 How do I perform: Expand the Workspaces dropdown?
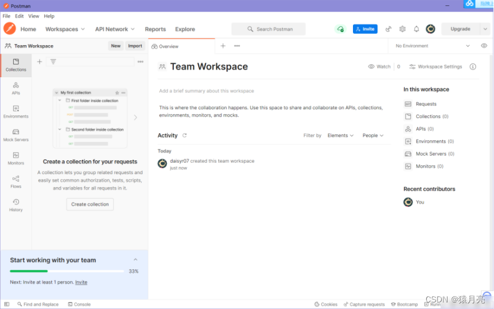pyautogui.click(x=65, y=29)
